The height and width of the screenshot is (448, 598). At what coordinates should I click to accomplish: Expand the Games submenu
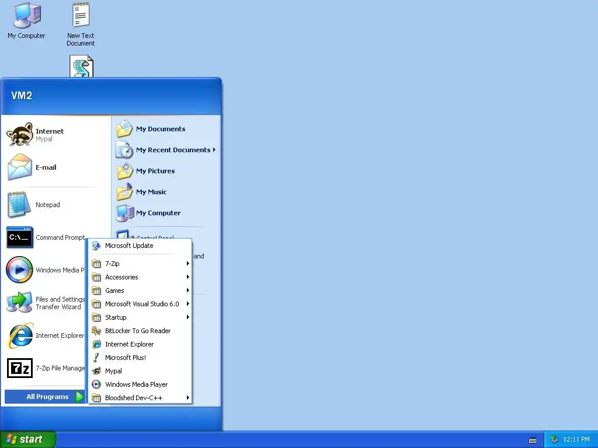pyautogui.click(x=140, y=290)
